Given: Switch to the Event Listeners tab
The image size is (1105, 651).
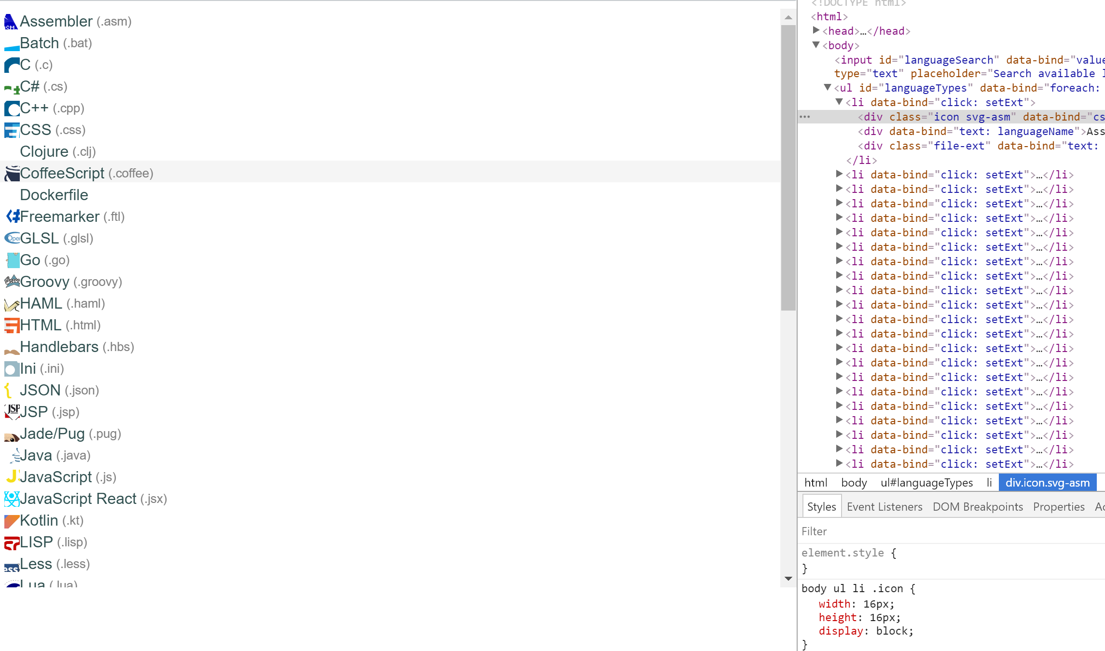Looking at the screenshot, I should tap(884, 506).
